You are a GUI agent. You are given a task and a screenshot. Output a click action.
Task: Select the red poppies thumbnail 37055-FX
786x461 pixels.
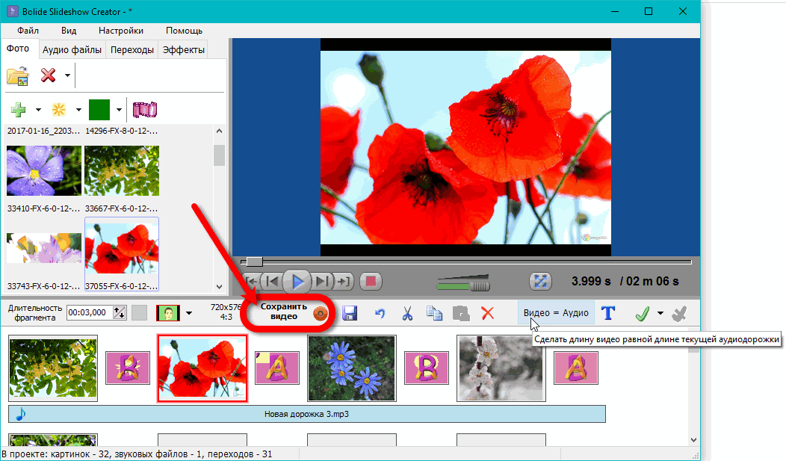coord(122,248)
